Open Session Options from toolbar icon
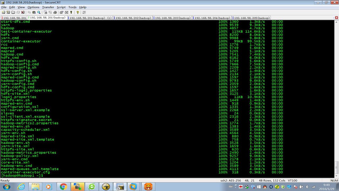The height and width of the screenshot is (191, 339). (61, 12)
